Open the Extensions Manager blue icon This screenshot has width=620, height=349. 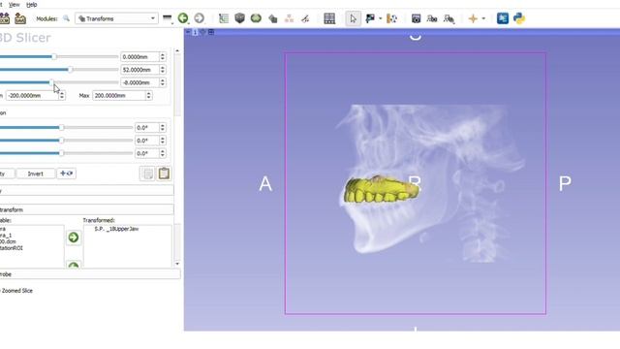coord(503,18)
